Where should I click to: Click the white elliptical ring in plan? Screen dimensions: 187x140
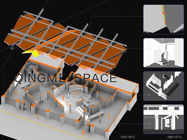79,94
